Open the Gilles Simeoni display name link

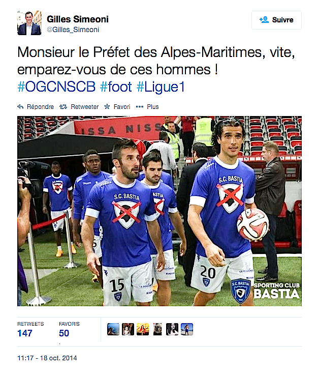tap(77, 19)
